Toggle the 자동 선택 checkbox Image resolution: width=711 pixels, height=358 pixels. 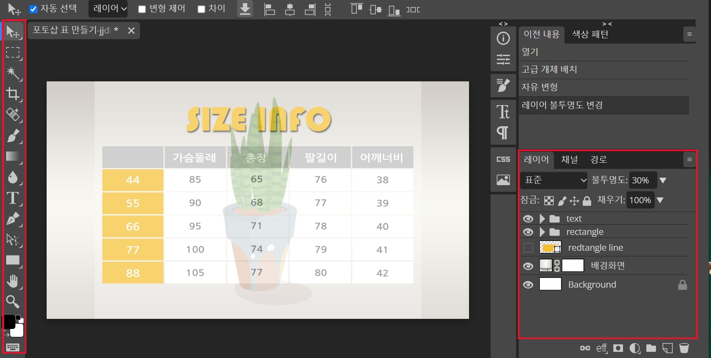[33, 9]
